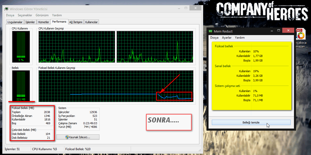This screenshot has height=155, width=311.
Task: Click the Kullanılabilir value 1816 in Task Manager
Action: 47,119
